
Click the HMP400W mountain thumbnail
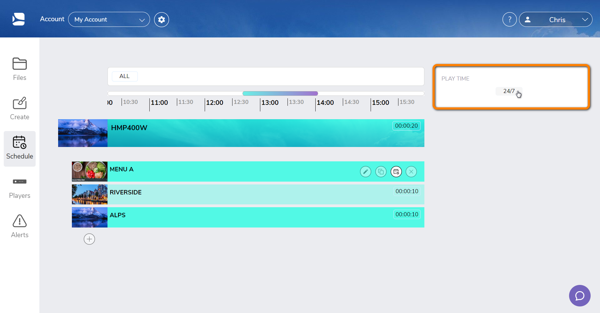83,133
